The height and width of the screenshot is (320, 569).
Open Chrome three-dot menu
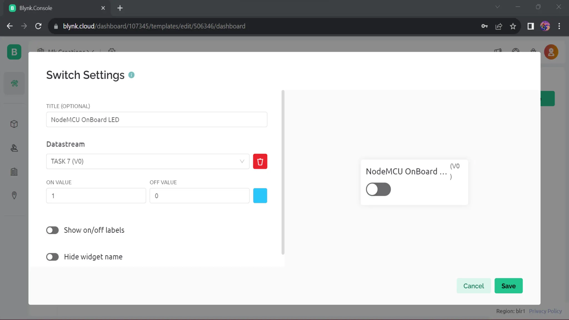pos(559,26)
